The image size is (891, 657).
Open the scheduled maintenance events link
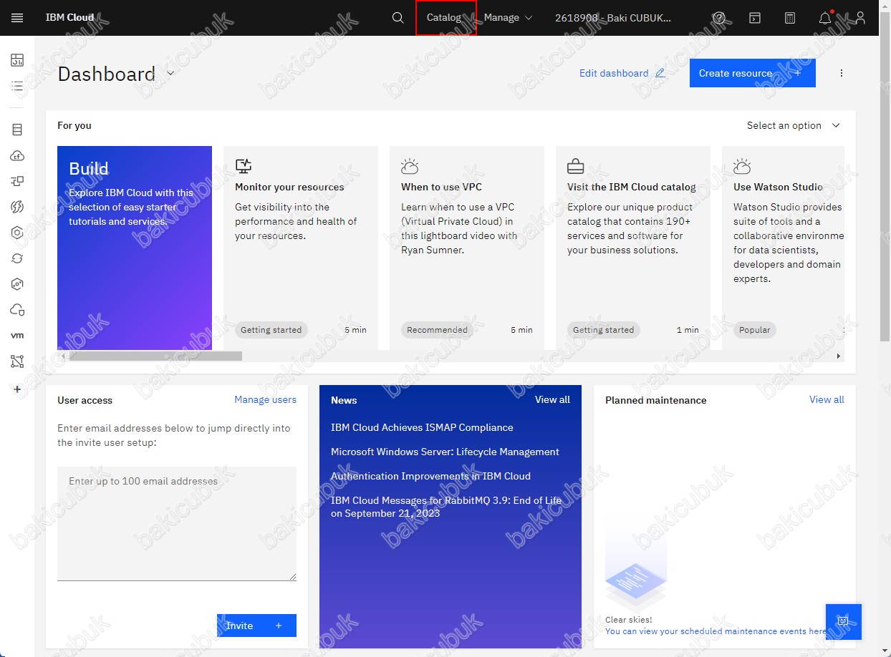[x=716, y=631]
